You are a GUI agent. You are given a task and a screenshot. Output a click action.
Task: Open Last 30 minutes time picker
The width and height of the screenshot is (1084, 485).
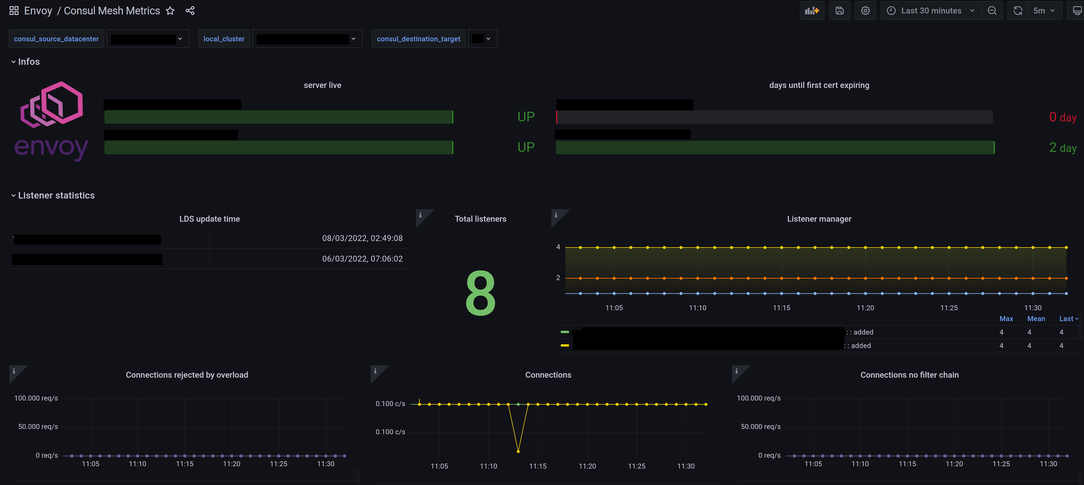point(931,11)
